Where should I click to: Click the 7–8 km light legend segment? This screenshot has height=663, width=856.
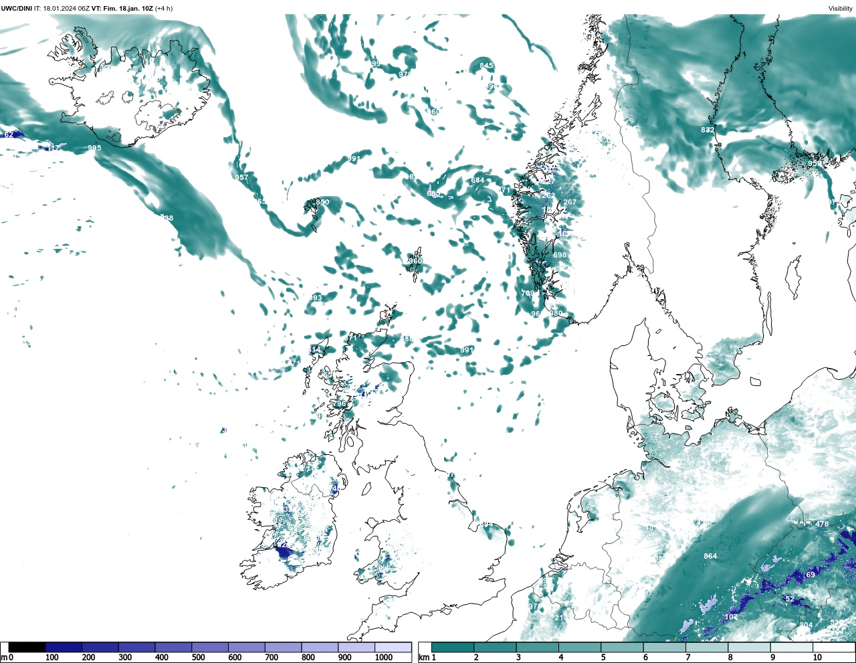coord(706,648)
